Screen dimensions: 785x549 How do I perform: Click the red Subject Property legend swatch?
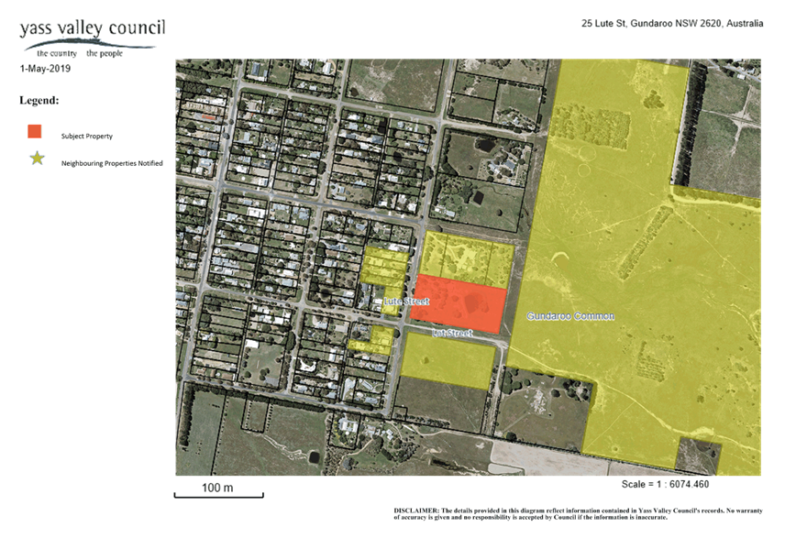35,131
